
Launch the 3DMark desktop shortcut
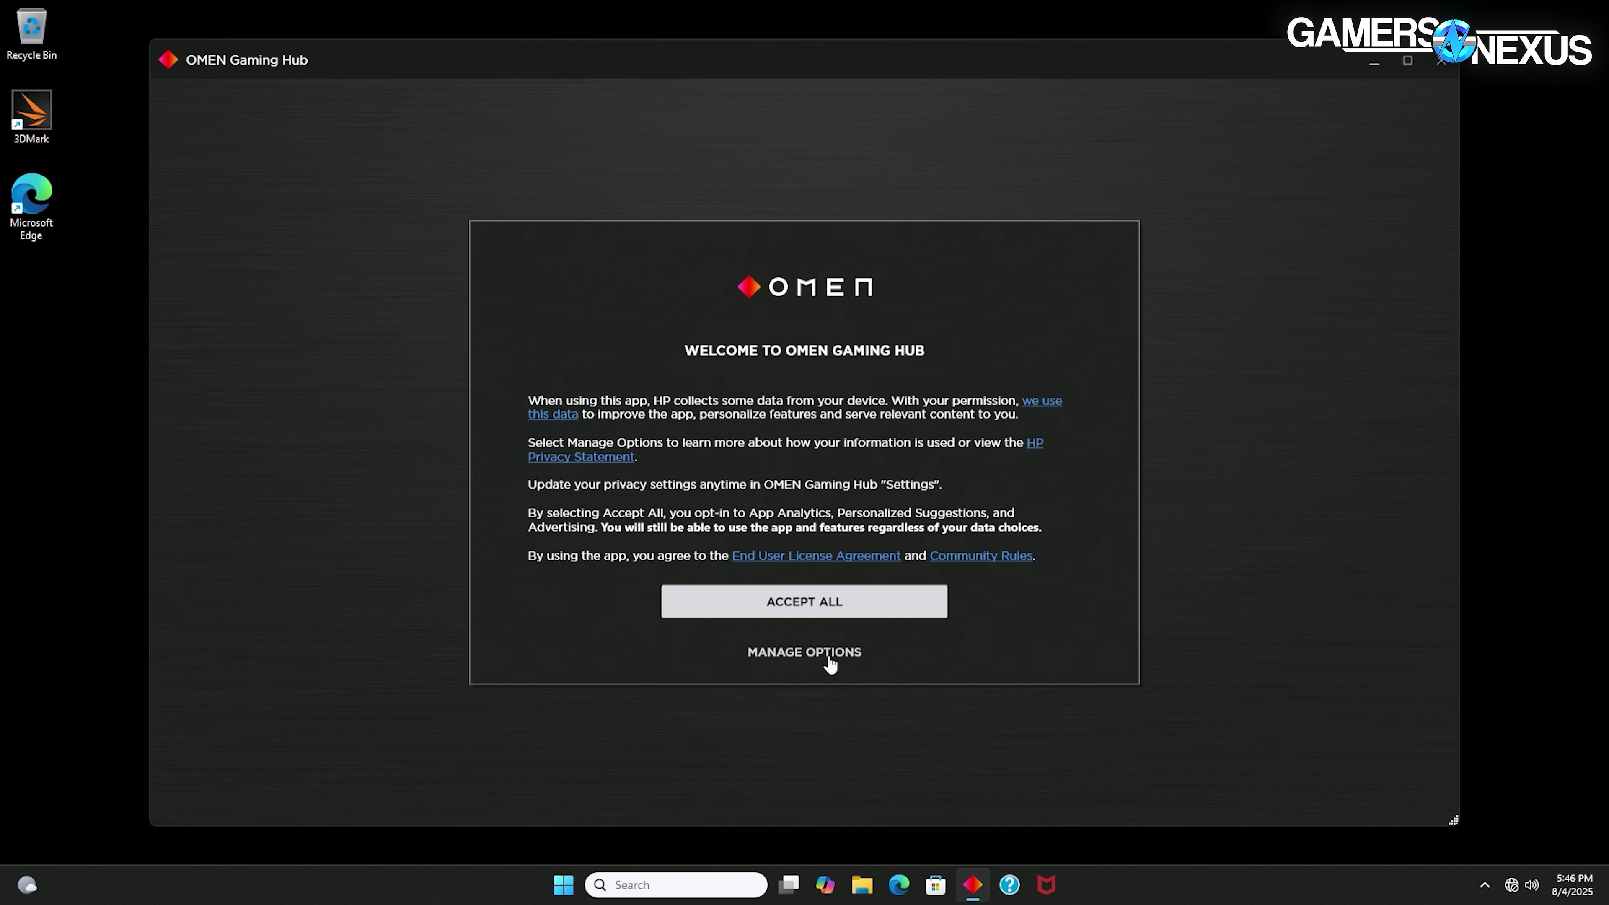(x=31, y=117)
